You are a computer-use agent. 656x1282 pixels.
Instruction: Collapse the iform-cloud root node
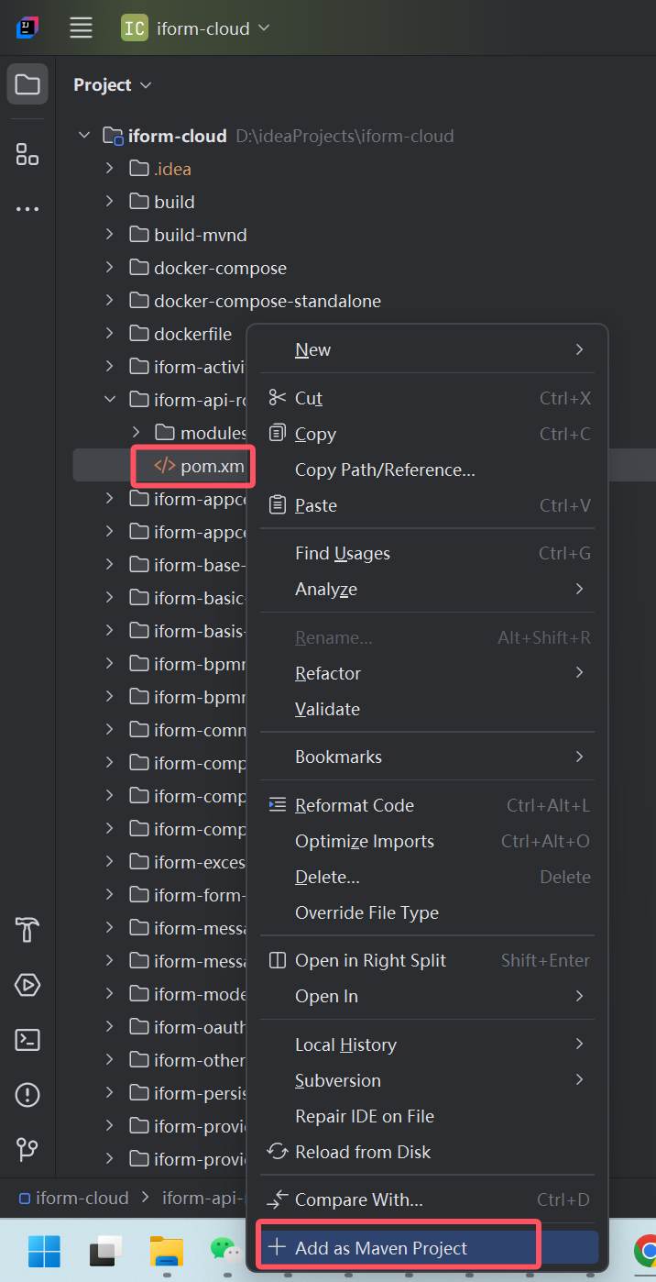pos(84,136)
